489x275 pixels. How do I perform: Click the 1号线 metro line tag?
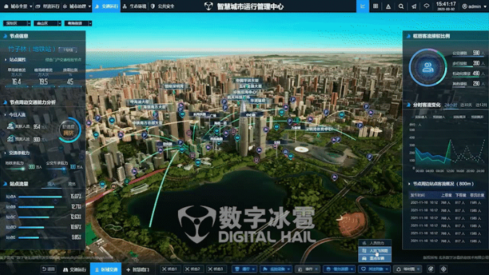click(x=68, y=50)
